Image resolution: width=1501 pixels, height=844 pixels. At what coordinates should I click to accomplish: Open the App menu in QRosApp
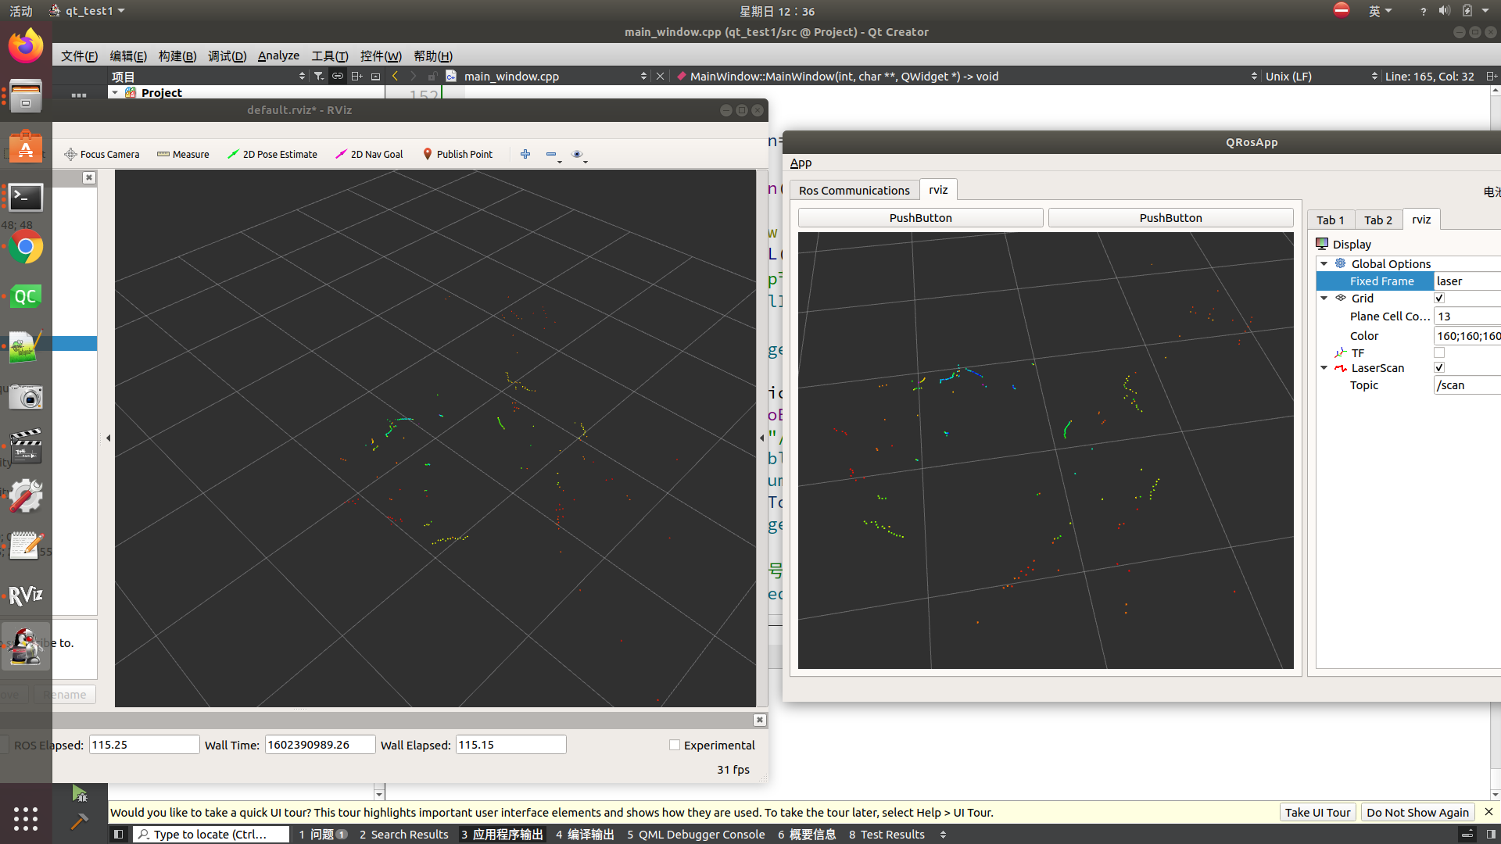801,163
